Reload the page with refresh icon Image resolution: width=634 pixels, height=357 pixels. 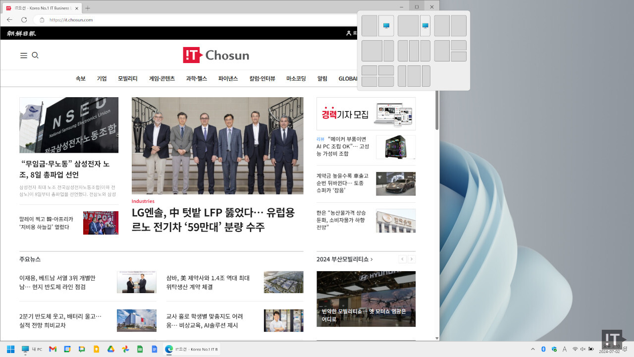coord(24,20)
